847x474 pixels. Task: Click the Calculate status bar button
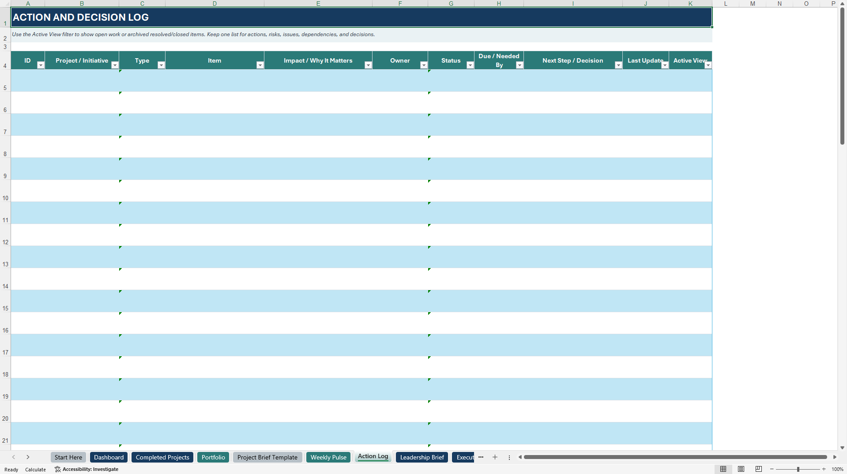click(x=35, y=470)
